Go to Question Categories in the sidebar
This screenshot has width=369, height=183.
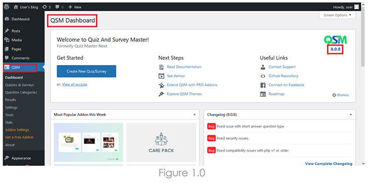pos(21,92)
